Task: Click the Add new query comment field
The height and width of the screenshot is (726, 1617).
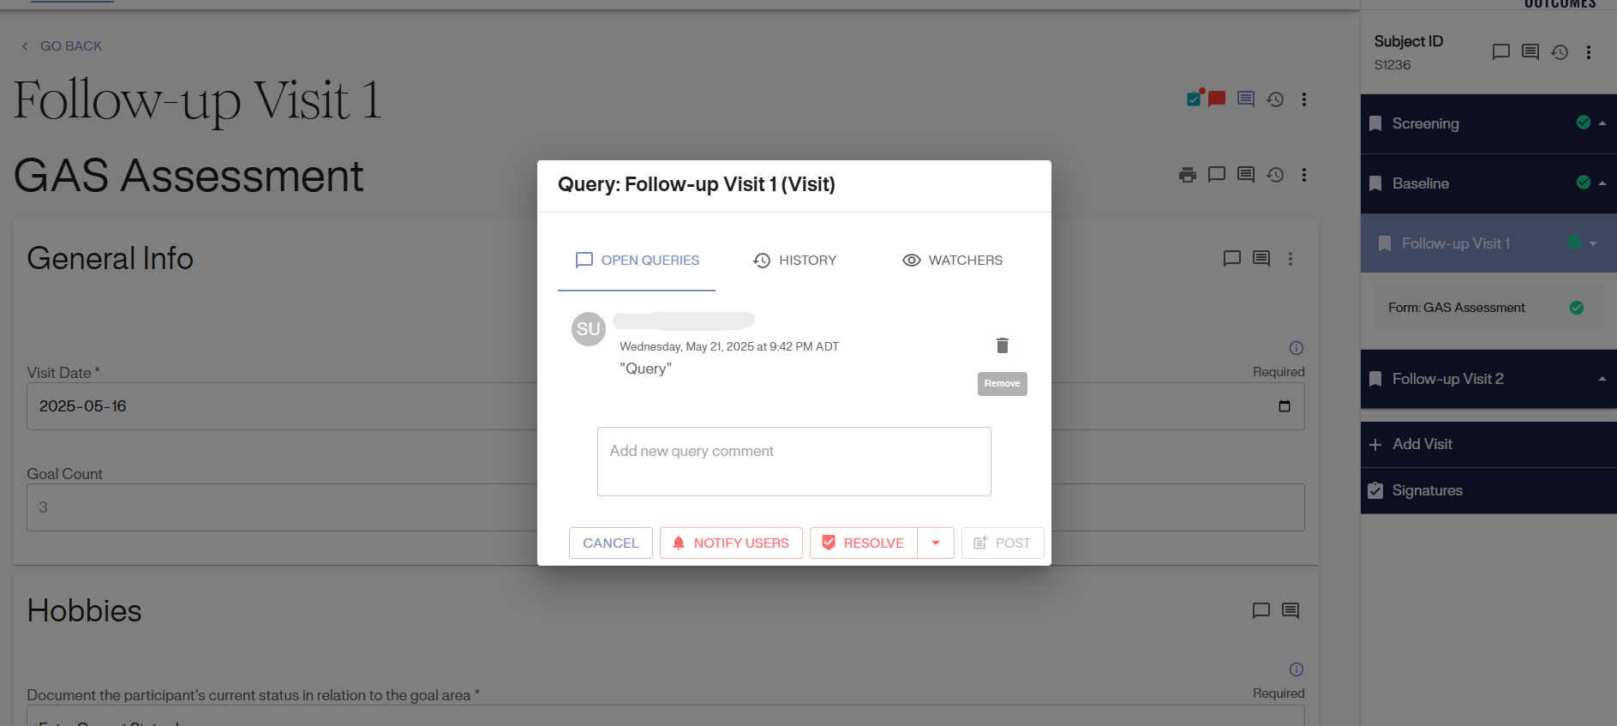Action: (794, 461)
